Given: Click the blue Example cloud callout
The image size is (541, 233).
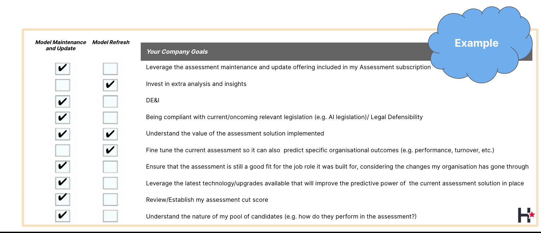Looking at the screenshot, I should click(x=477, y=43).
